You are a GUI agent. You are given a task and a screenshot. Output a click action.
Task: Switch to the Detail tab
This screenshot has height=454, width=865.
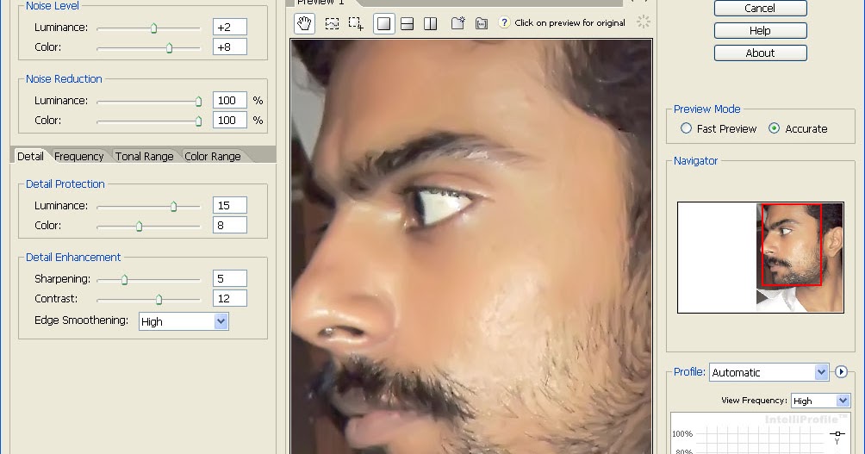tap(30, 156)
